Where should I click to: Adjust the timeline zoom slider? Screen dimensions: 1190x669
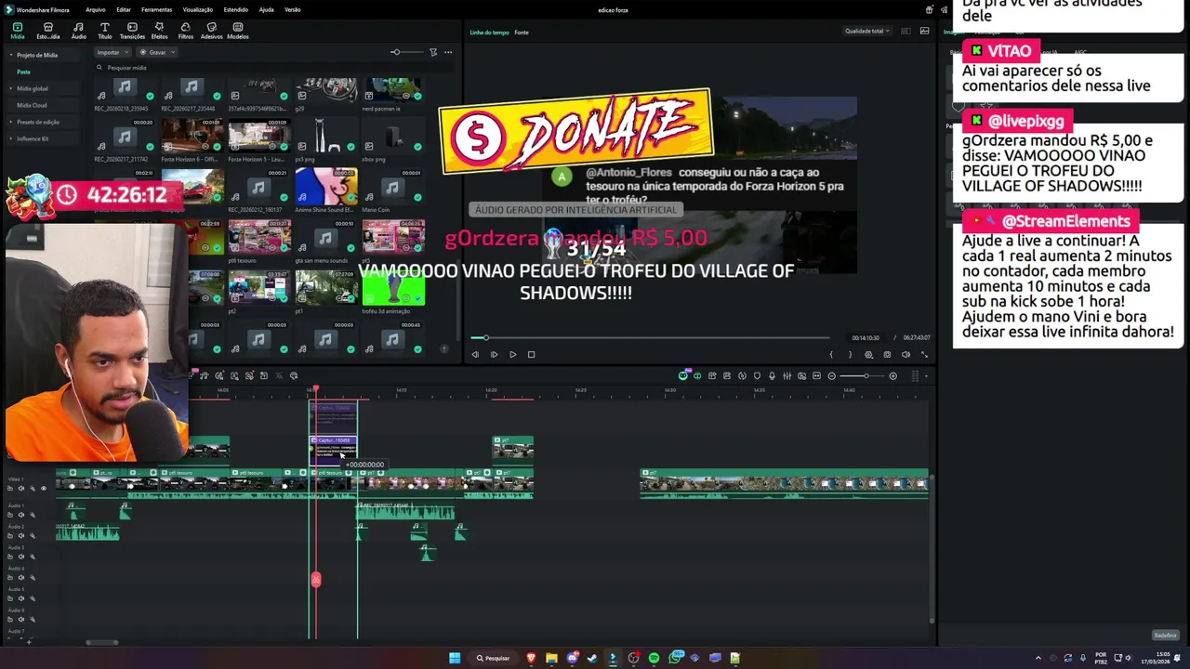coord(863,376)
